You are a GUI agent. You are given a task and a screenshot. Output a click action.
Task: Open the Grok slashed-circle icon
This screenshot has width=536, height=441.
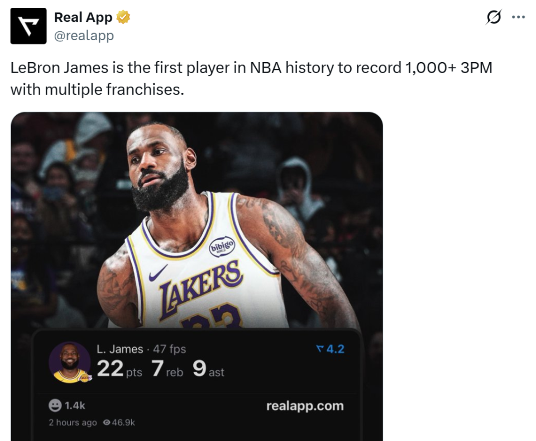coord(494,18)
